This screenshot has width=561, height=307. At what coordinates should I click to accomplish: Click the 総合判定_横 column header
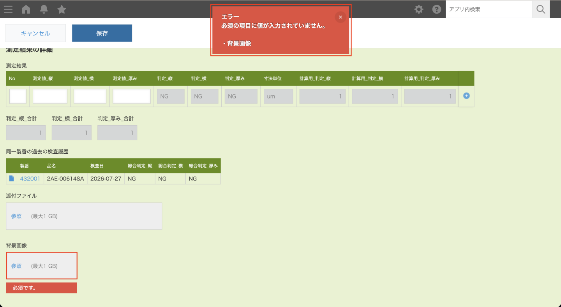[x=170, y=166]
